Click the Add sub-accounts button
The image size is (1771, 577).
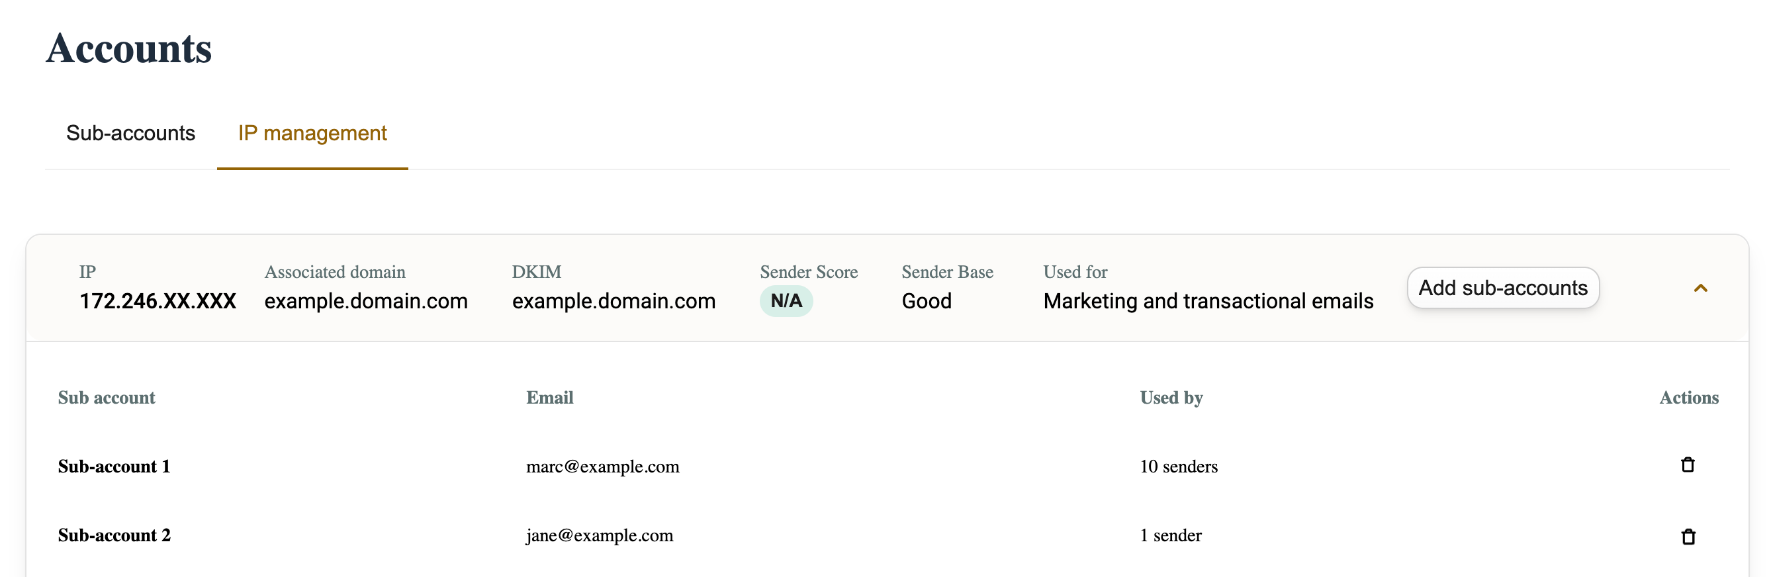1502,287
